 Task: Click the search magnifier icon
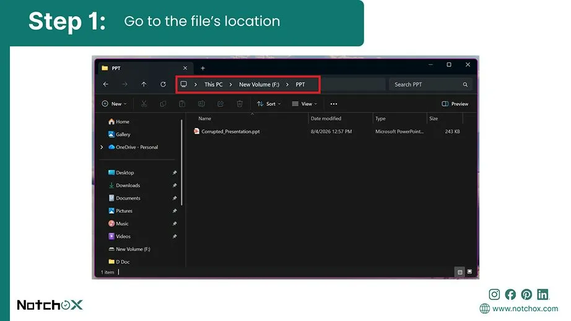(x=465, y=85)
